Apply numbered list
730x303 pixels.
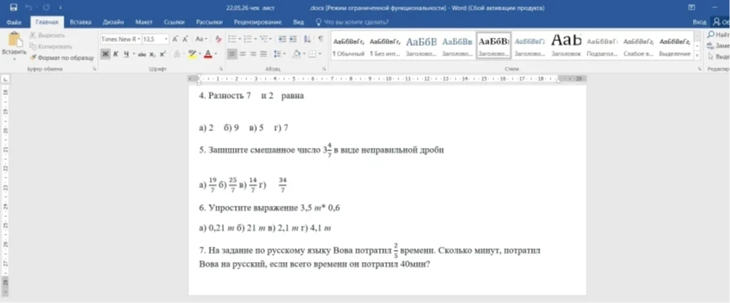[247, 39]
